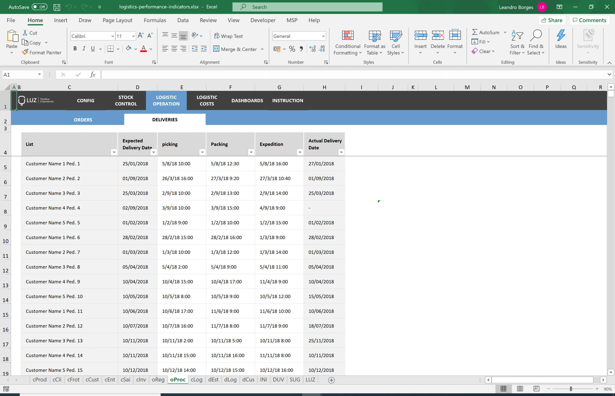Click the Share button
The width and height of the screenshot is (615, 396).
pyautogui.click(x=553, y=20)
